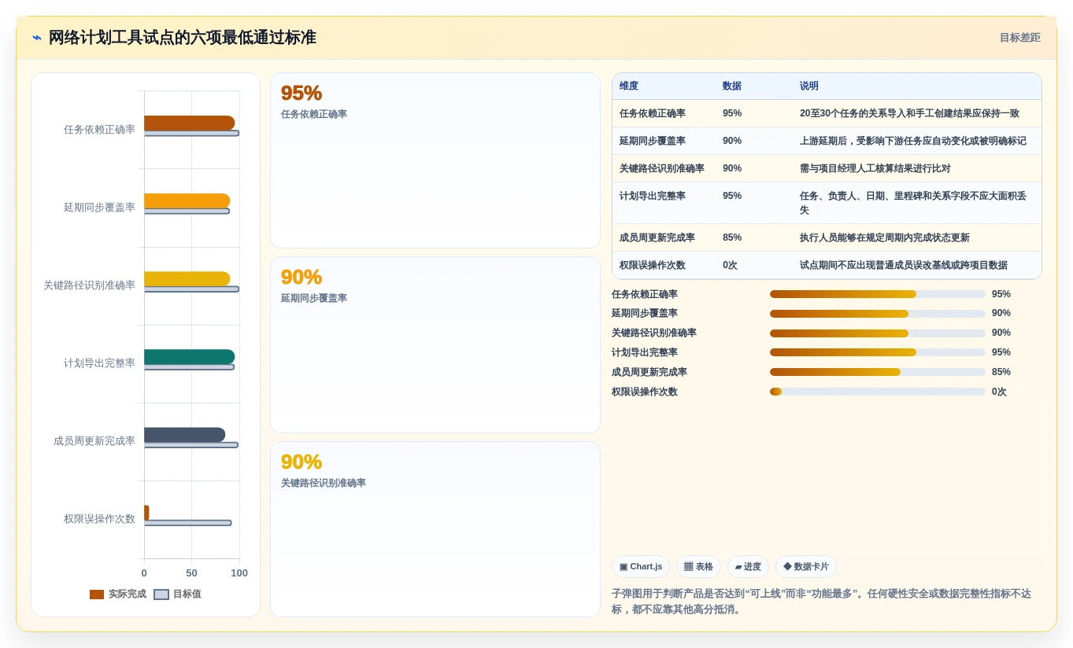
Task: Toggle the 实际完成 legend swatch
Action: 97,595
